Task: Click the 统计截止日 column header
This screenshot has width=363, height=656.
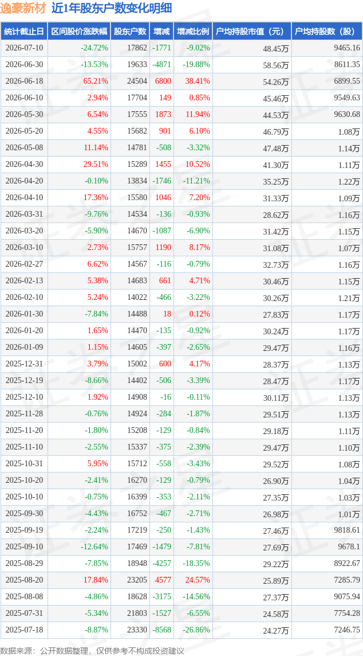Action: (24, 32)
